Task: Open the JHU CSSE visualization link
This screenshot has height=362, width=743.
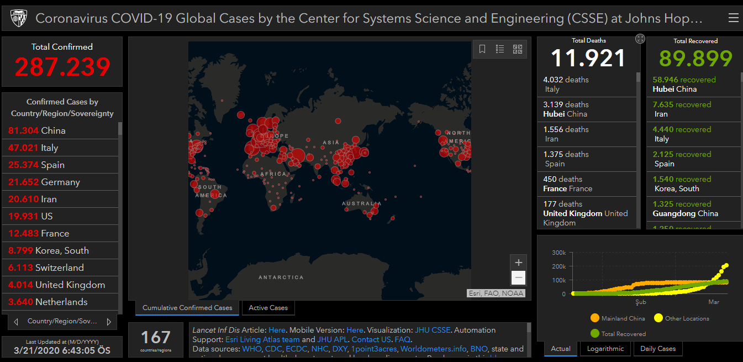Action: (x=432, y=330)
